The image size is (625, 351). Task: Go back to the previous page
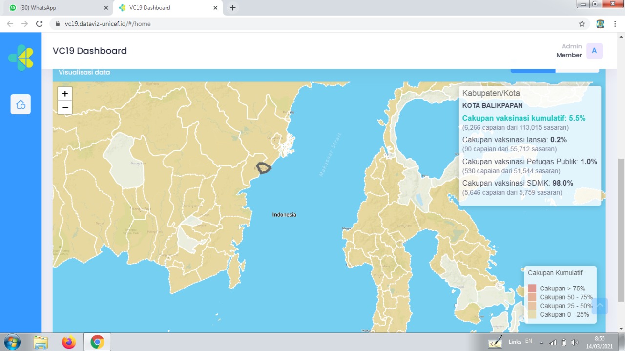[x=10, y=24]
